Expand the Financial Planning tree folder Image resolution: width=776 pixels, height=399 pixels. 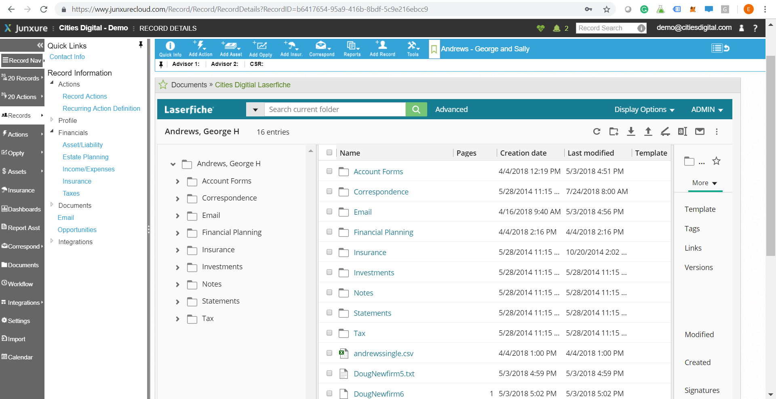click(x=177, y=233)
